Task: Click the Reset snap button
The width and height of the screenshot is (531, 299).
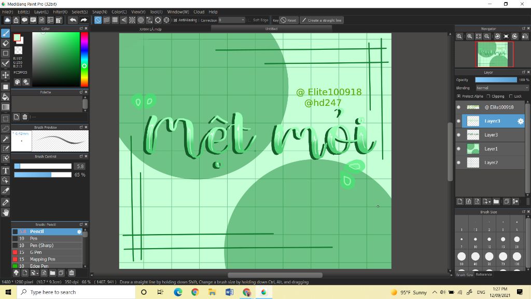Action: coord(288,20)
